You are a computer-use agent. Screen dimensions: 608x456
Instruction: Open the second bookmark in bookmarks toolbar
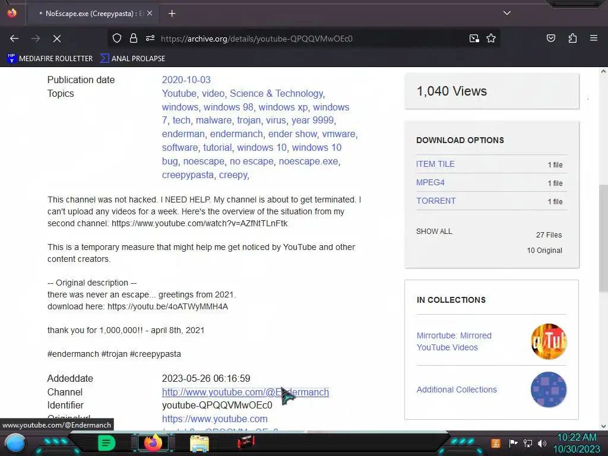pos(132,59)
